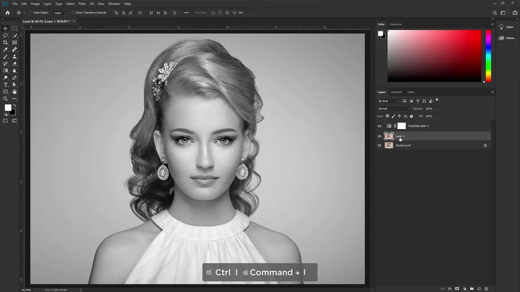Select the Rectangle shape tool
This screenshot has height=292, width=520.
[6, 92]
